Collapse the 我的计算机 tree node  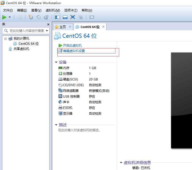(x=5, y=39)
